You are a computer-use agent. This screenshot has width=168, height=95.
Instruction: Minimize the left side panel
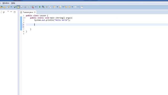coord(11,12)
